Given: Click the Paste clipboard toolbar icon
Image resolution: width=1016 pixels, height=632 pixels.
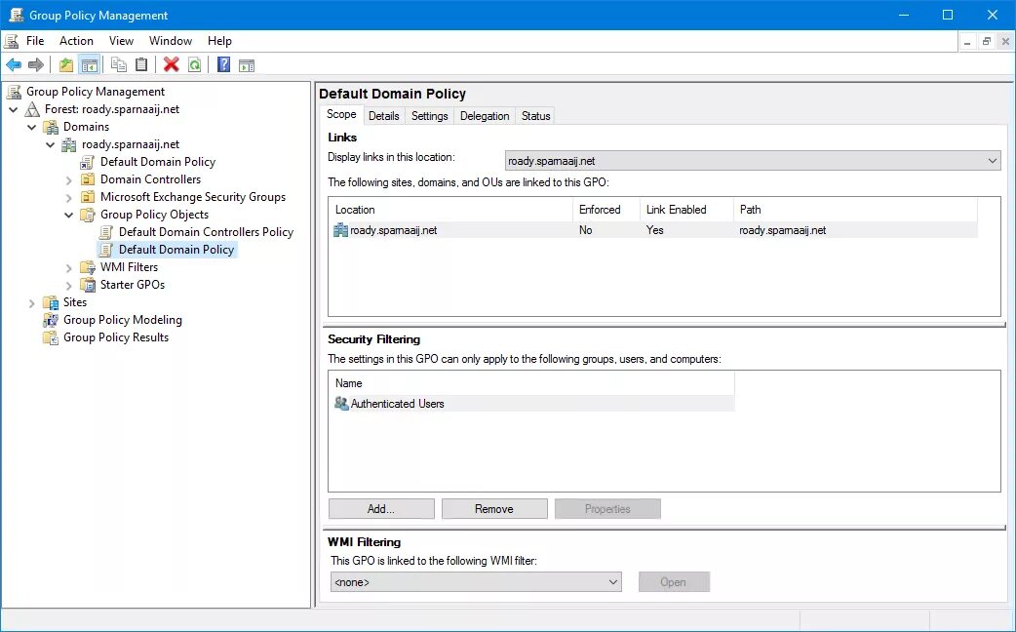Looking at the screenshot, I should pos(141,64).
